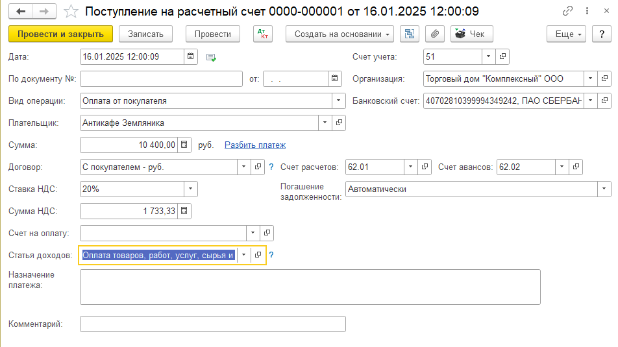618x347 pixels.
Task: Expand the Организация dropdown
Action: point(591,78)
